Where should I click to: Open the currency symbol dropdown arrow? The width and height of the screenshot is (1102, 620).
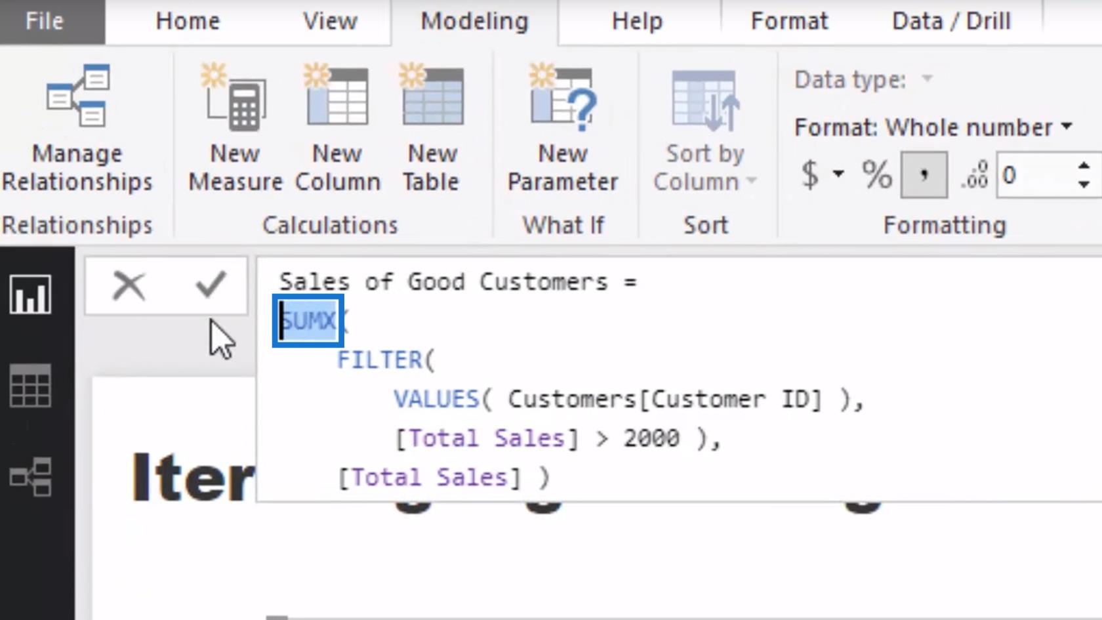838,175
